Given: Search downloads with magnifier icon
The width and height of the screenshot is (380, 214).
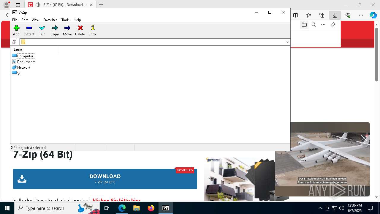Looking at the screenshot, I should (314, 25).
